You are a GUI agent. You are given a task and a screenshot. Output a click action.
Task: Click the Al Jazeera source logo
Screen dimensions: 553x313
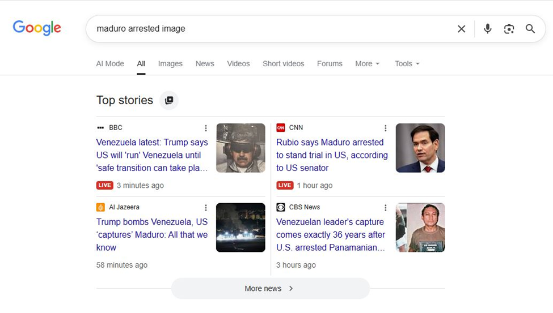pyautogui.click(x=100, y=207)
